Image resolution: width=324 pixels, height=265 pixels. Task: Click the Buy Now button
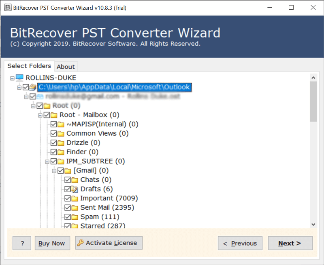[x=52, y=243]
